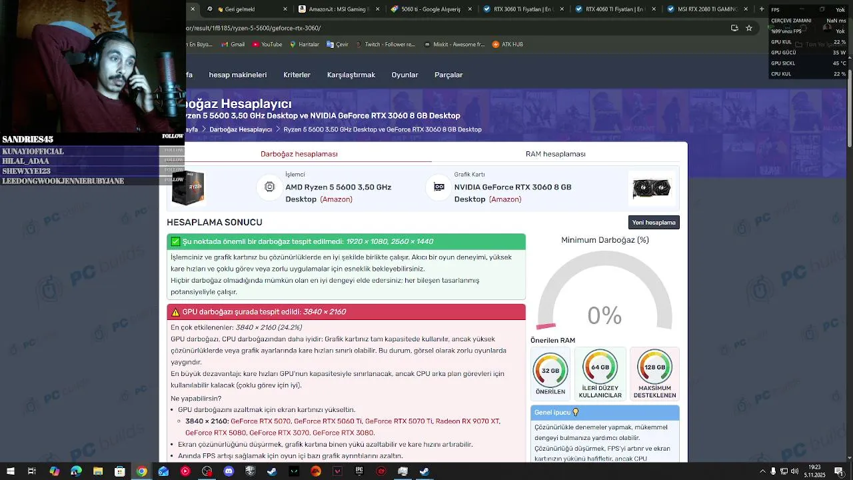Open Windows Start menu
The height and width of the screenshot is (480, 853).
10,471
